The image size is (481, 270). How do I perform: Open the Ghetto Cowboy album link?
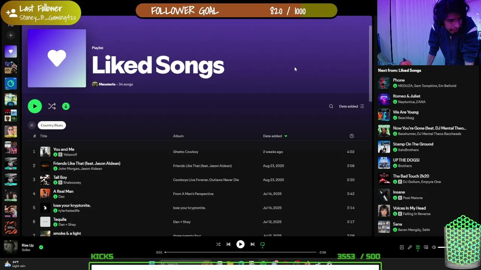click(x=186, y=152)
